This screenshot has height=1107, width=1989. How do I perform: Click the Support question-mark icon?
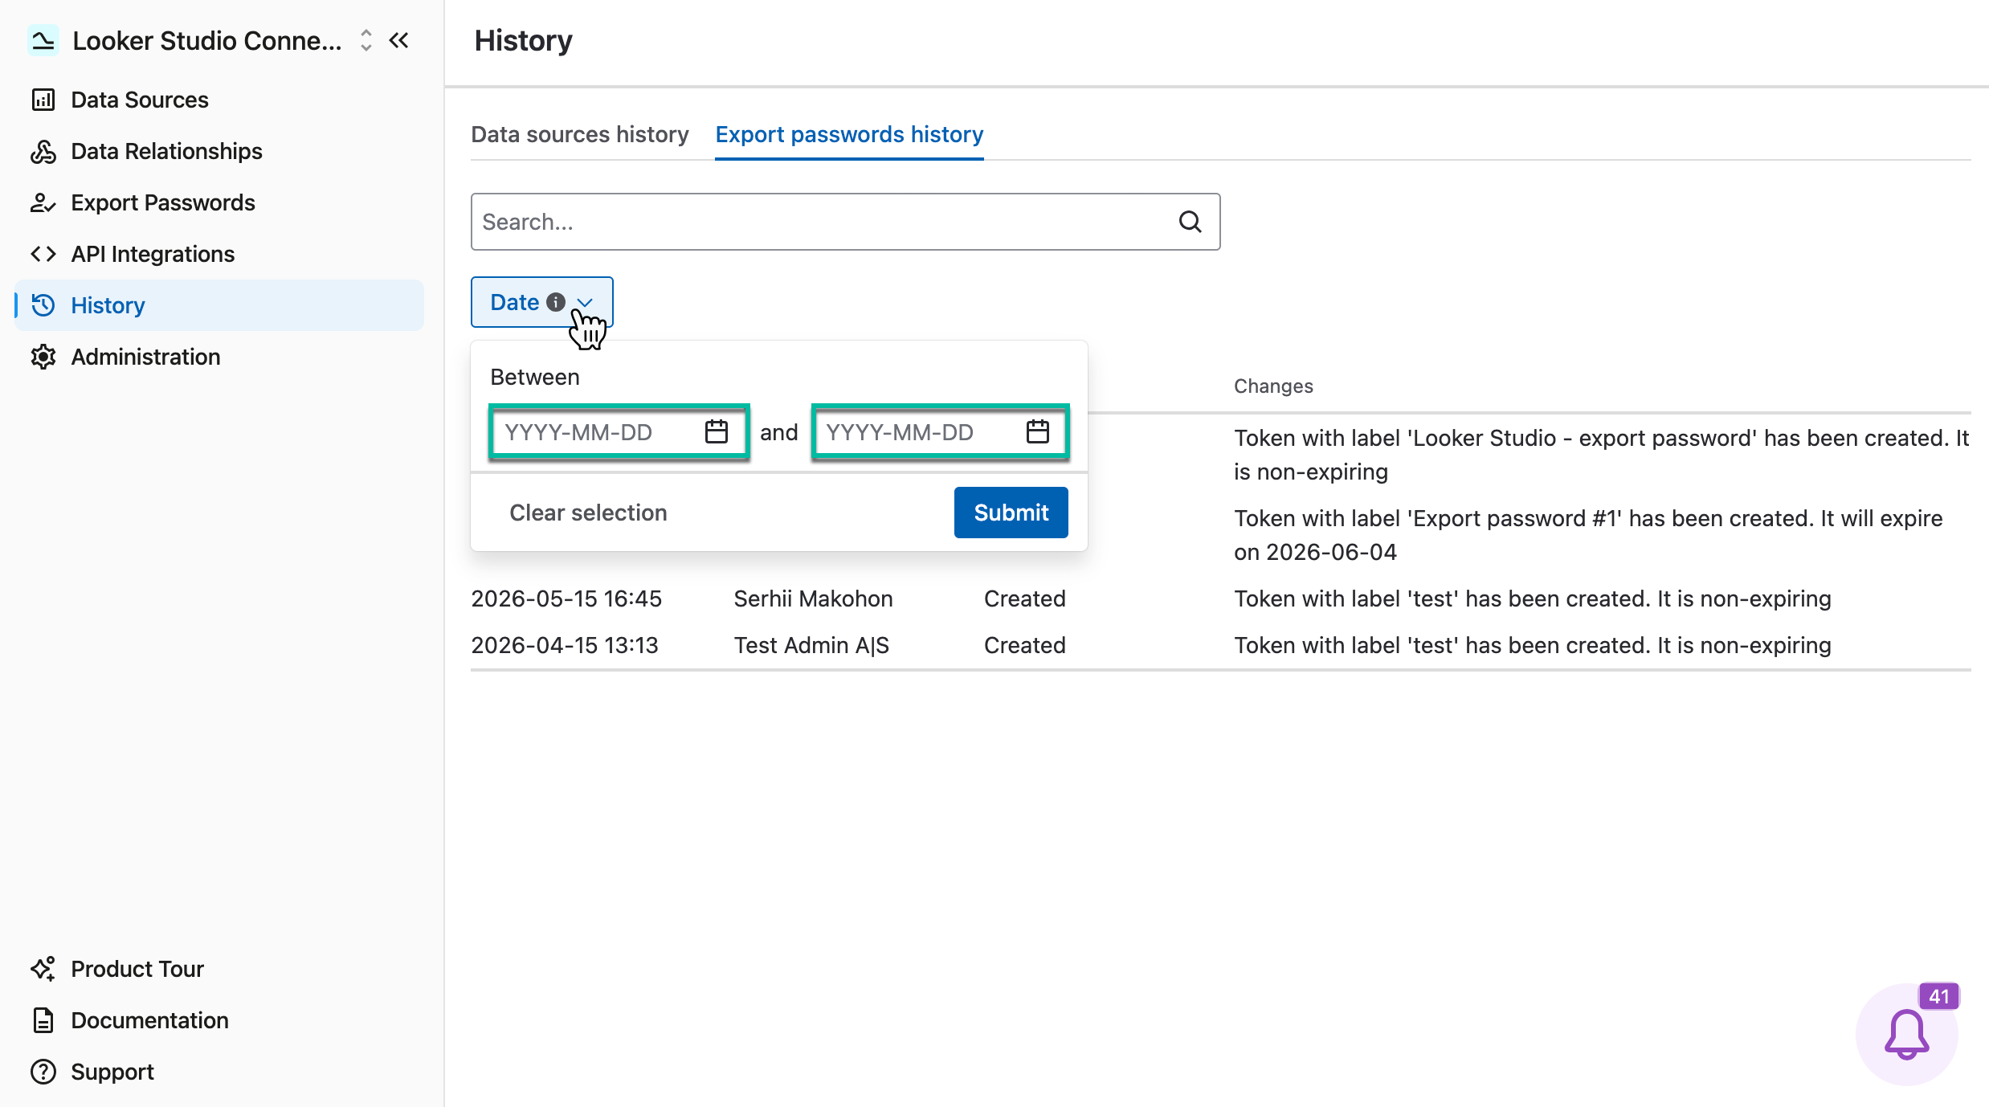click(43, 1072)
